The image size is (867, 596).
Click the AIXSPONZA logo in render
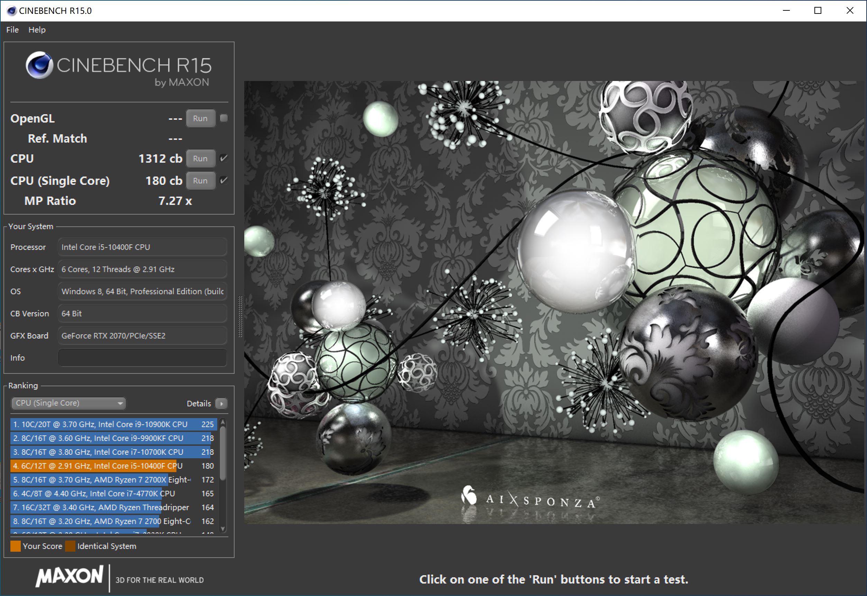click(530, 500)
